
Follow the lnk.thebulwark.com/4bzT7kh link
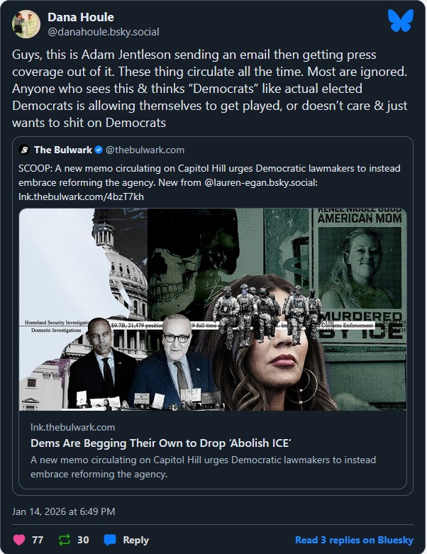point(82,196)
